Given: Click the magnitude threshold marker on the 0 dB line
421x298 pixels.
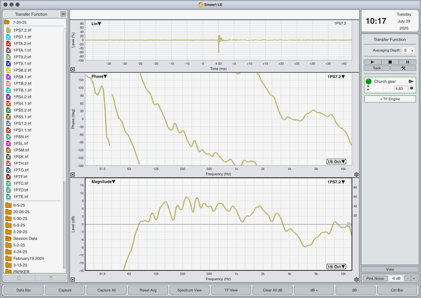Looking at the screenshot, I should 349,225.
